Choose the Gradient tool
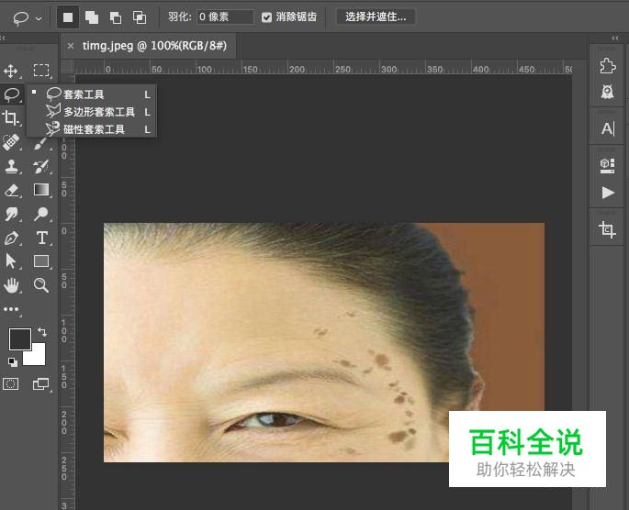Screen dimensions: 629x510 pos(41,190)
